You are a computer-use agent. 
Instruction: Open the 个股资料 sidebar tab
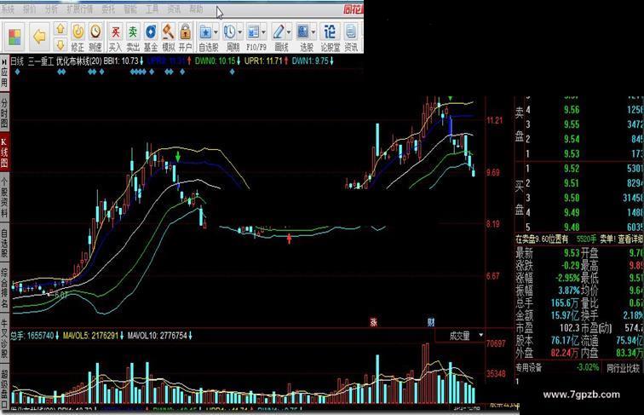4,198
